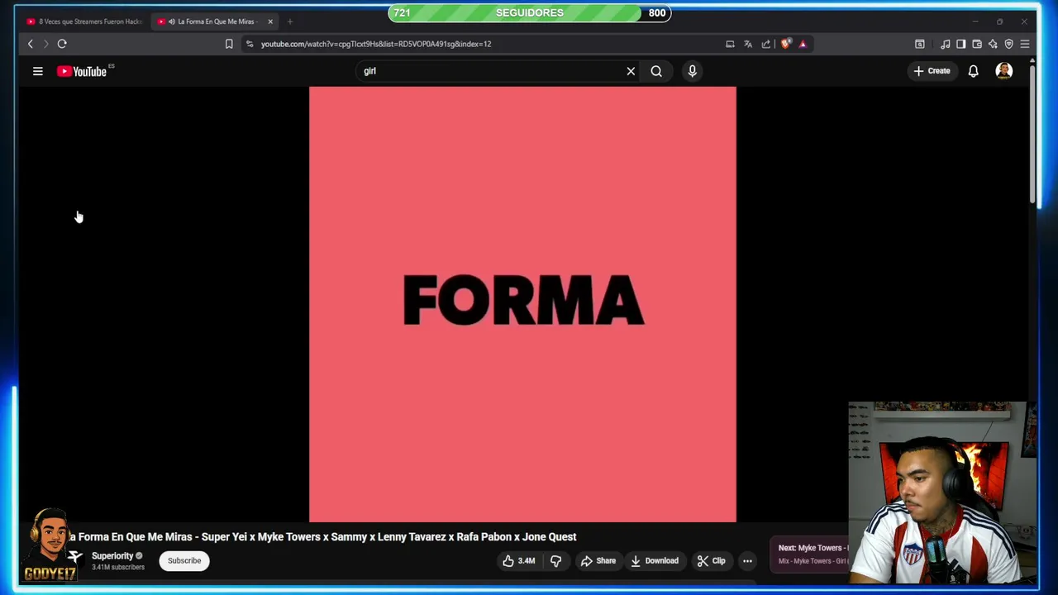Open the music note playlist icon

pyautogui.click(x=946, y=44)
